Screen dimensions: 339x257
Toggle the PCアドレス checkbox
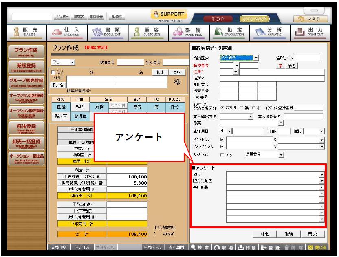[x=222, y=139]
